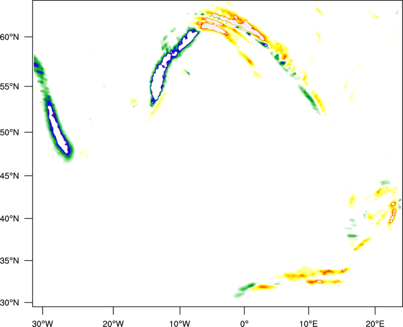Click the 35°N latitude label
The height and width of the screenshot is (327, 403).
(10, 261)
